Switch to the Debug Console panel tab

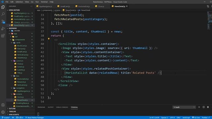tap(62, 107)
